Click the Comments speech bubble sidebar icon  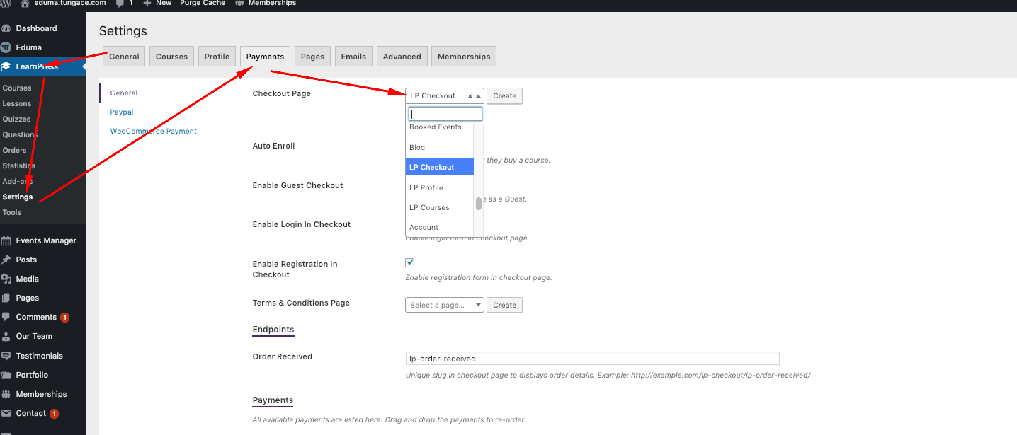coord(6,317)
